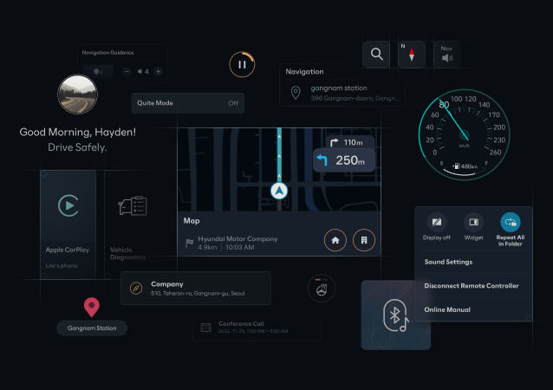Decrease navigation guidance volume with minus
Viewport: 553px width, 390px height.
point(127,71)
